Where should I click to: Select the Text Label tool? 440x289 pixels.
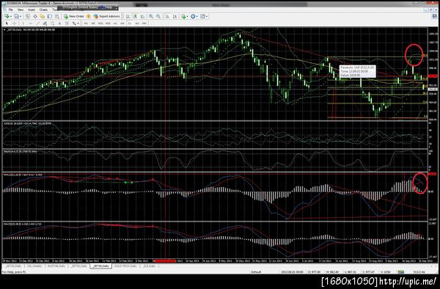click(x=67, y=23)
